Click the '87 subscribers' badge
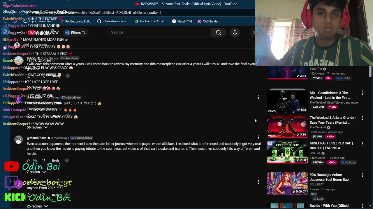Image resolution: width=373 pixels, height=209 pixels. (x=71, y=98)
